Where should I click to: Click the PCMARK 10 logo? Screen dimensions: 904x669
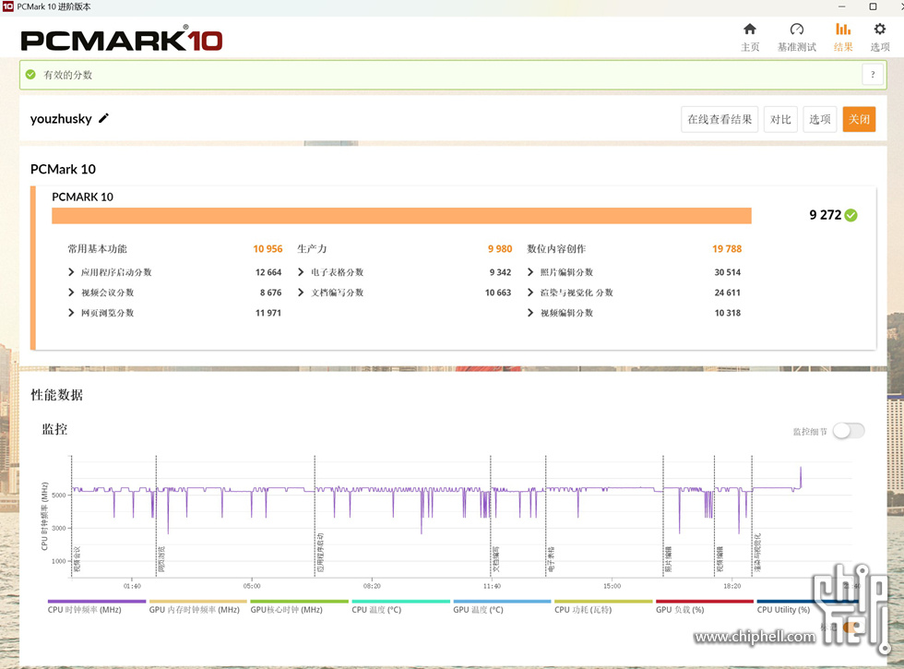(122, 40)
